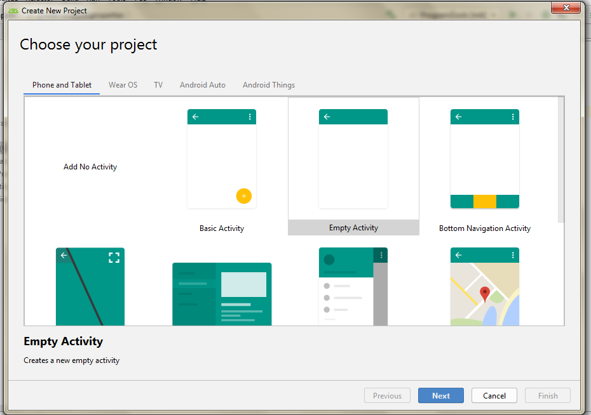Click the red map pin in Maps preview
The image size is (591, 415).
(x=485, y=294)
